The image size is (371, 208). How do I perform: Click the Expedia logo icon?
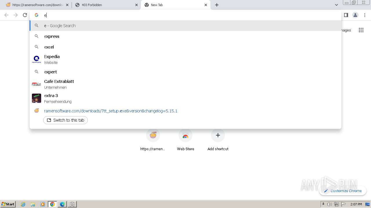point(37,60)
